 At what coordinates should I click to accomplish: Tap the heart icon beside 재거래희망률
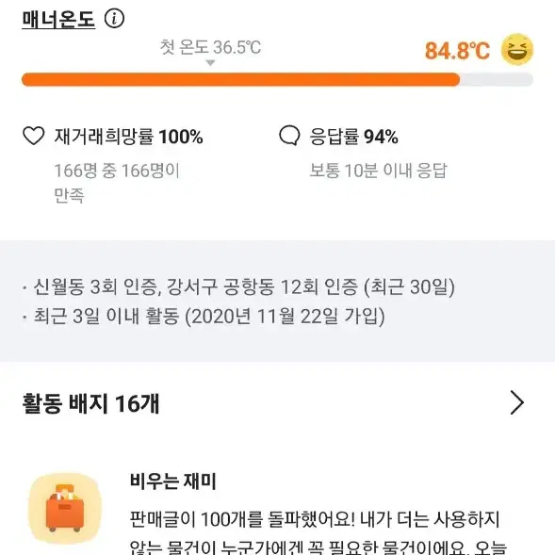34,136
